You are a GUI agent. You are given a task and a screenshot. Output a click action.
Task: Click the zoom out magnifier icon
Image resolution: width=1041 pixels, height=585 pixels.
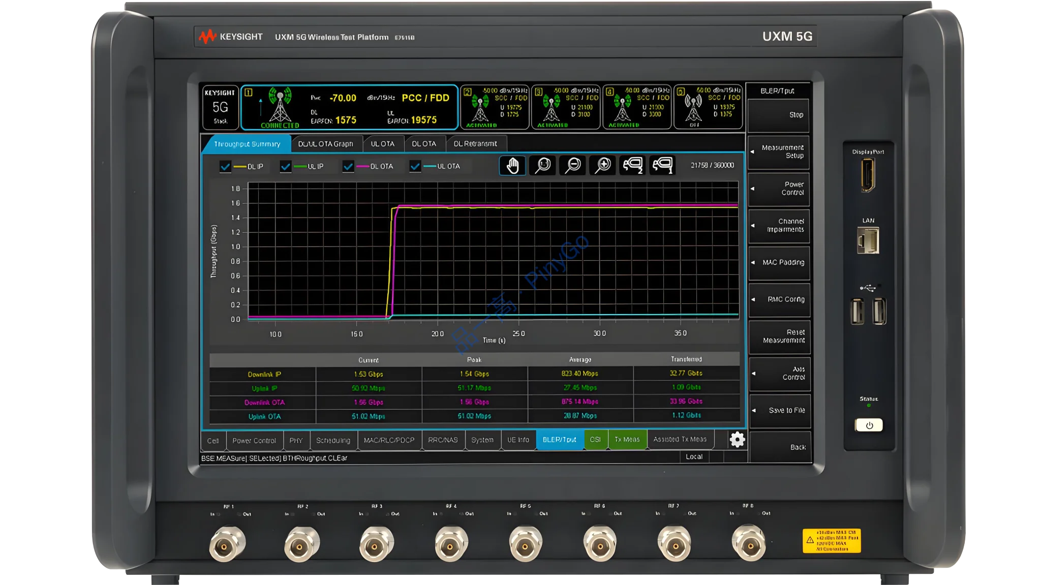[x=572, y=165]
